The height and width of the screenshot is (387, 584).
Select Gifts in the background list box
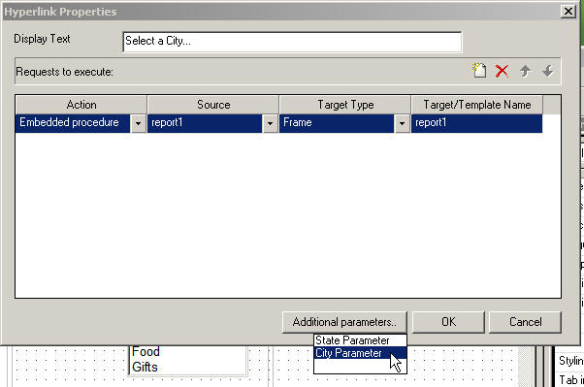coord(145,367)
